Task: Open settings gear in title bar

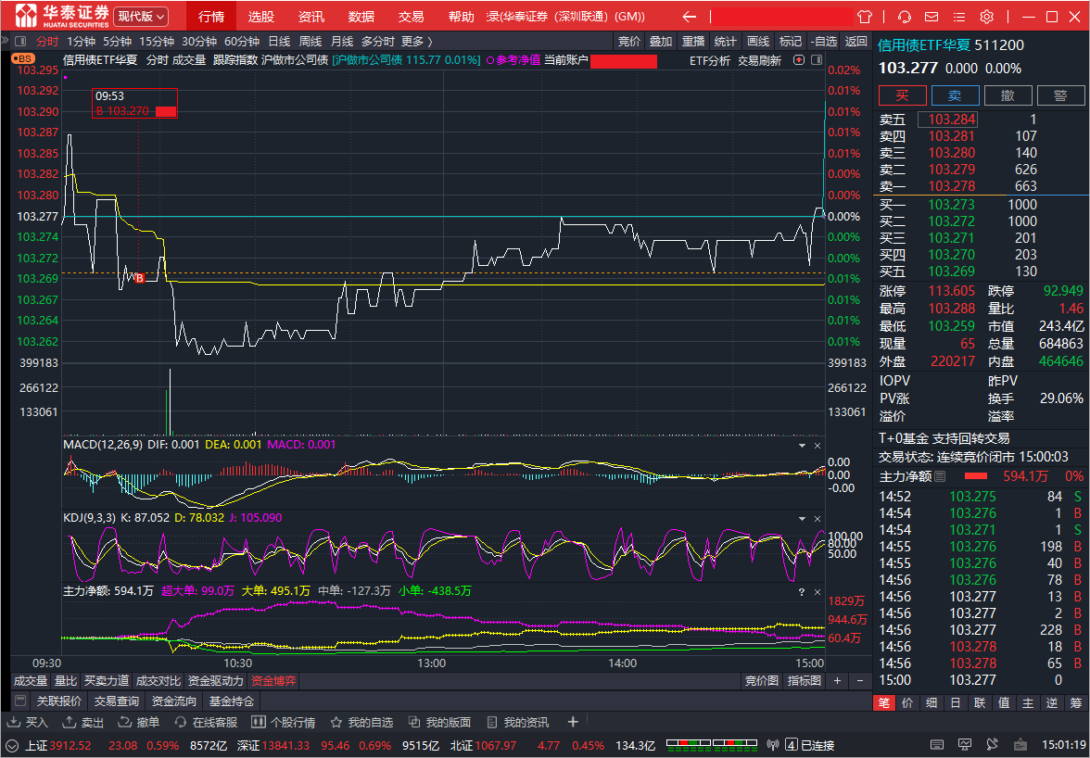Action: click(986, 16)
